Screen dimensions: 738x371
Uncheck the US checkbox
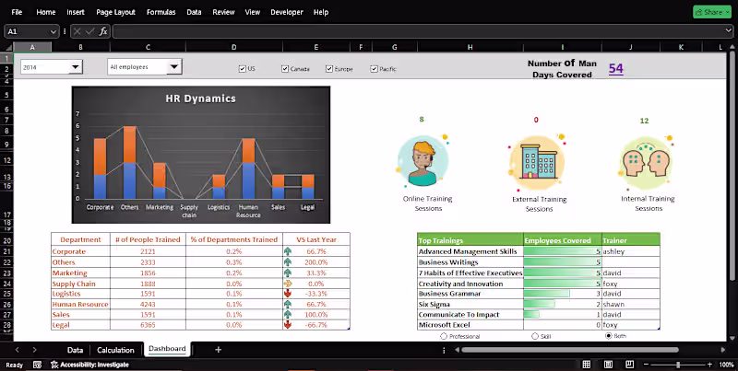243,68
